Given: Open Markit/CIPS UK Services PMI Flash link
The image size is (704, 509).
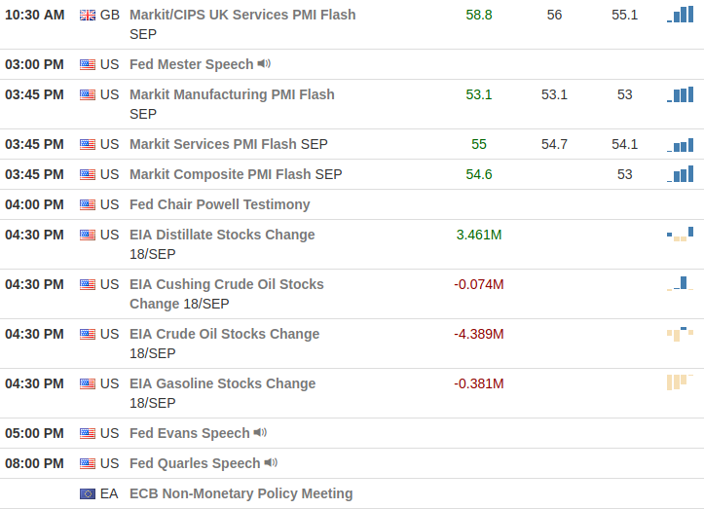Looking at the screenshot, I should [242, 15].
